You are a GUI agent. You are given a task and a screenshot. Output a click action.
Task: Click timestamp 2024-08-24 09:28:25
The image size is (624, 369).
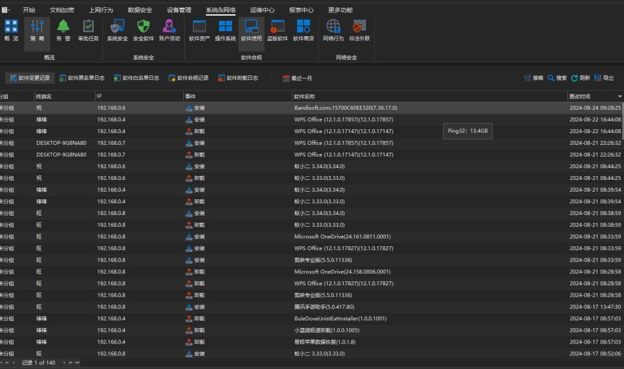coord(595,108)
